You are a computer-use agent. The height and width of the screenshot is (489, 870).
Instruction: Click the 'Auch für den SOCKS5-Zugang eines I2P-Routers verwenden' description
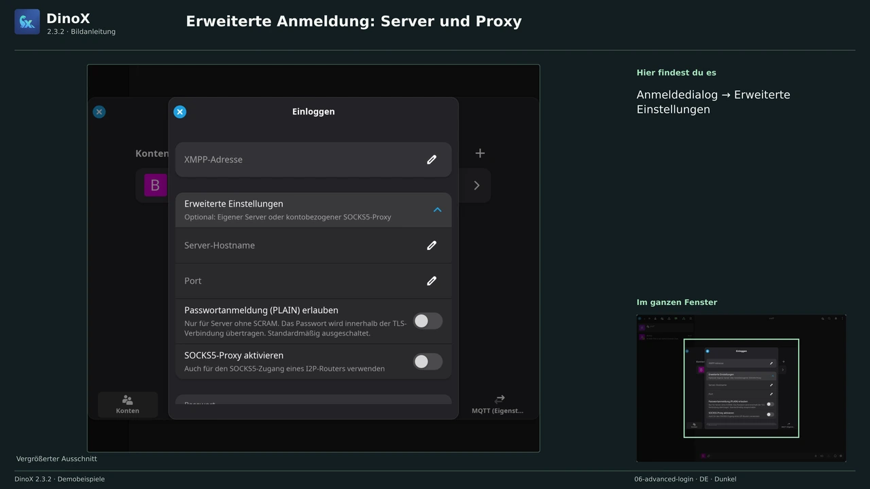(x=285, y=369)
